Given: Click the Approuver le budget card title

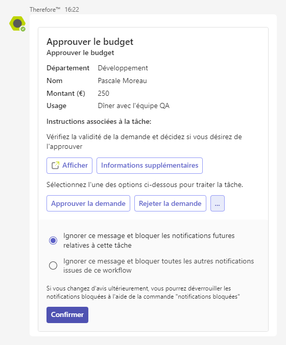Looking at the screenshot, I should coord(90,42).
